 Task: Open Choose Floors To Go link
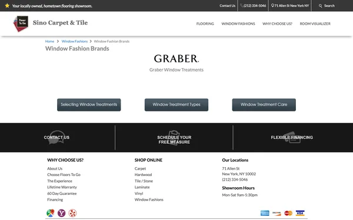point(64,175)
